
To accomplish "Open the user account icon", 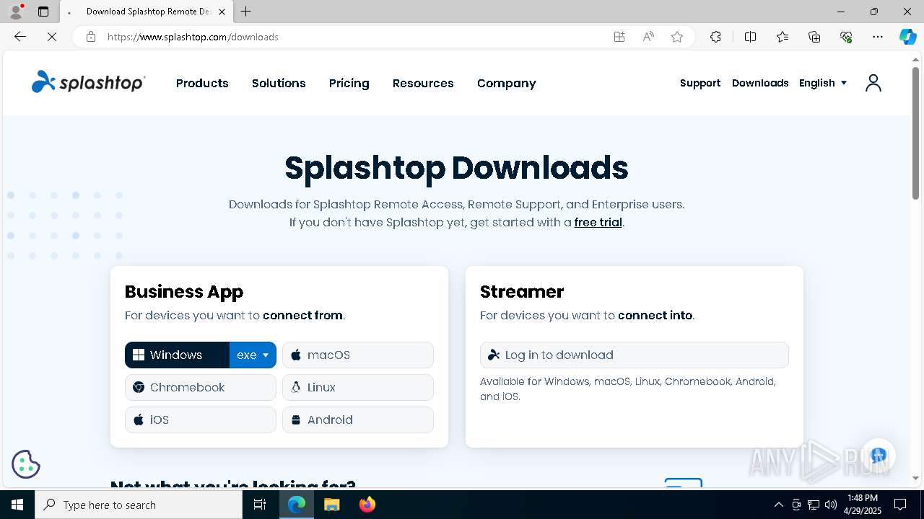I will coord(873,83).
